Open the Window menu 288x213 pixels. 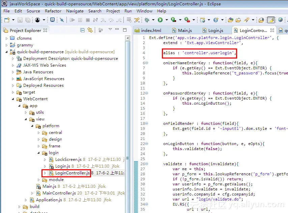(144, 11)
